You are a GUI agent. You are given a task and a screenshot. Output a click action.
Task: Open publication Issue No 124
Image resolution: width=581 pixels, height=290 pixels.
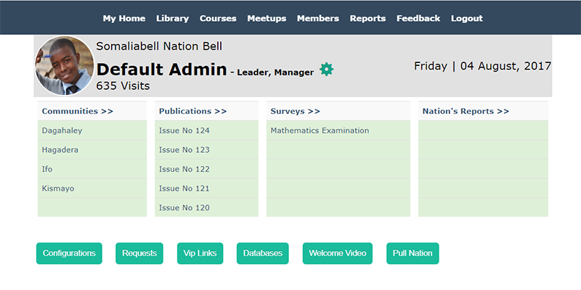[x=184, y=130]
